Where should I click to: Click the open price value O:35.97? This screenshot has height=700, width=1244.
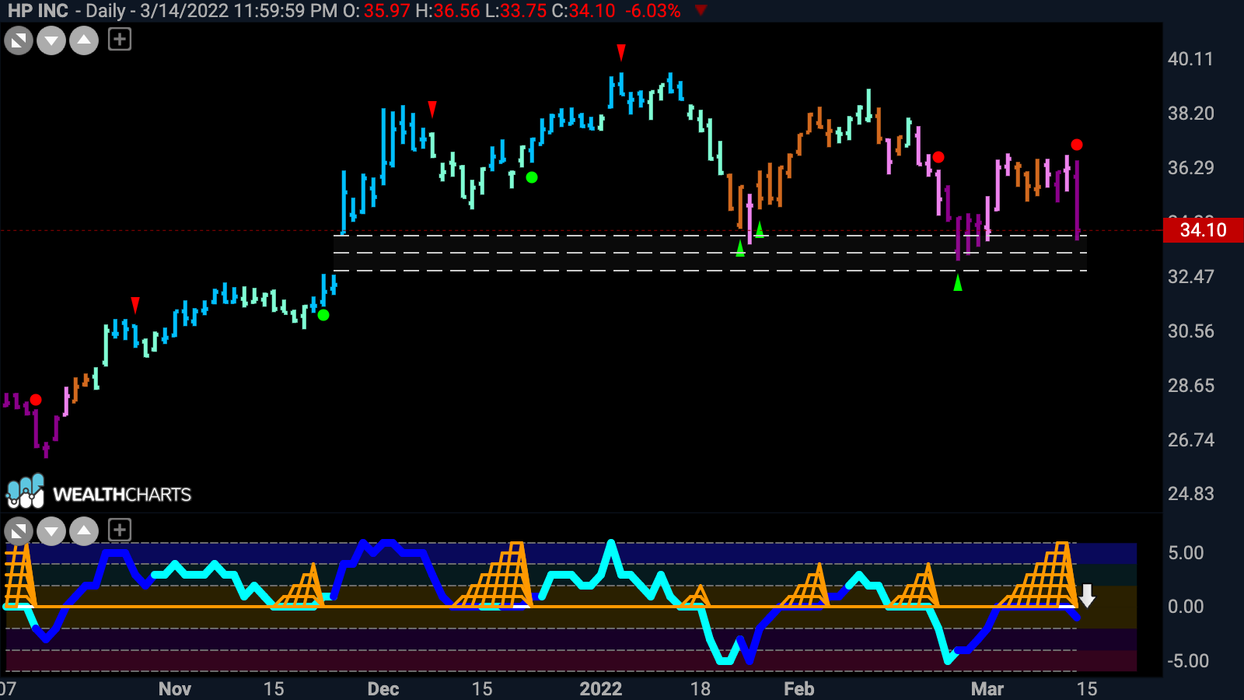(x=376, y=11)
